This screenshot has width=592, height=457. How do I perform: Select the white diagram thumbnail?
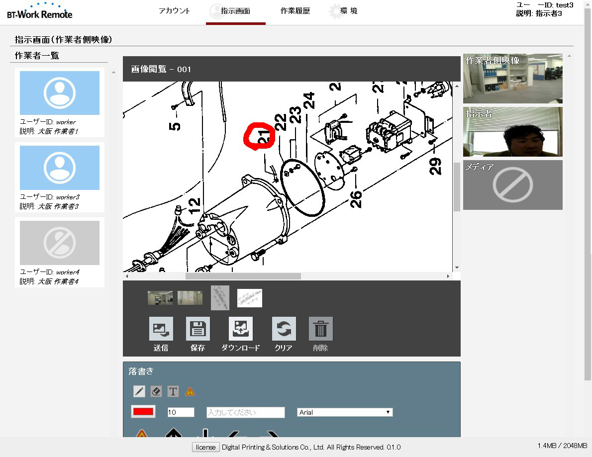(x=249, y=298)
